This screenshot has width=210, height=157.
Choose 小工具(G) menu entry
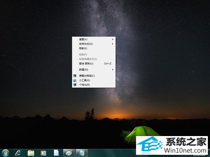[x=94, y=80]
